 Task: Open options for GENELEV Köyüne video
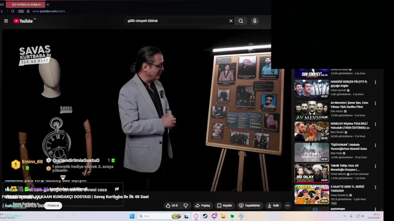click(x=375, y=124)
